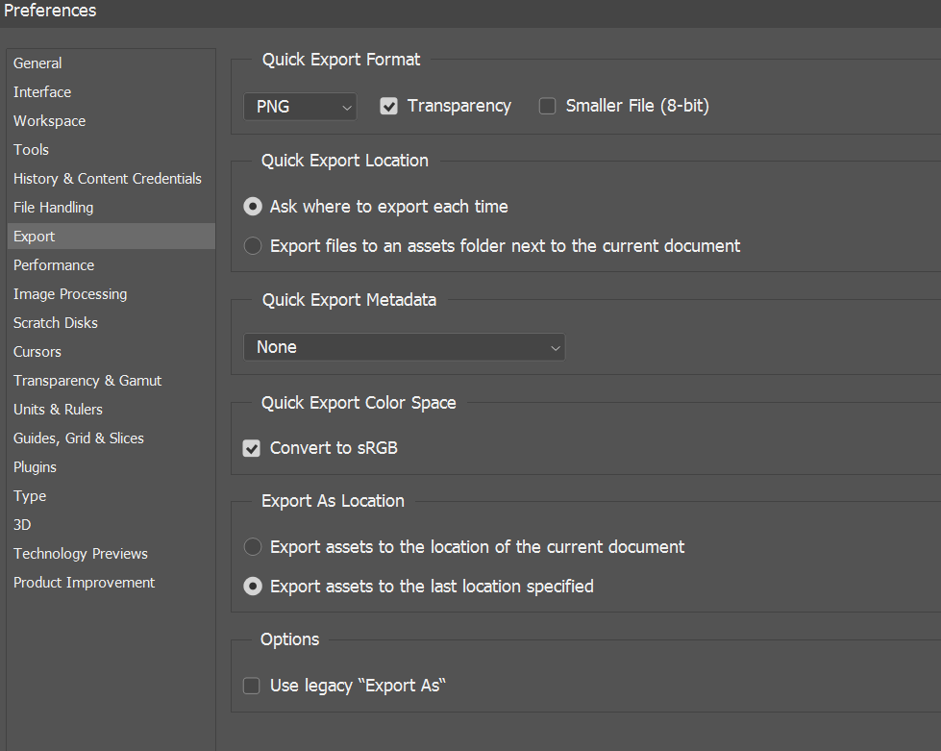Open Performance preferences
Screen dimensions: 941x751
pyautogui.click(x=54, y=265)
